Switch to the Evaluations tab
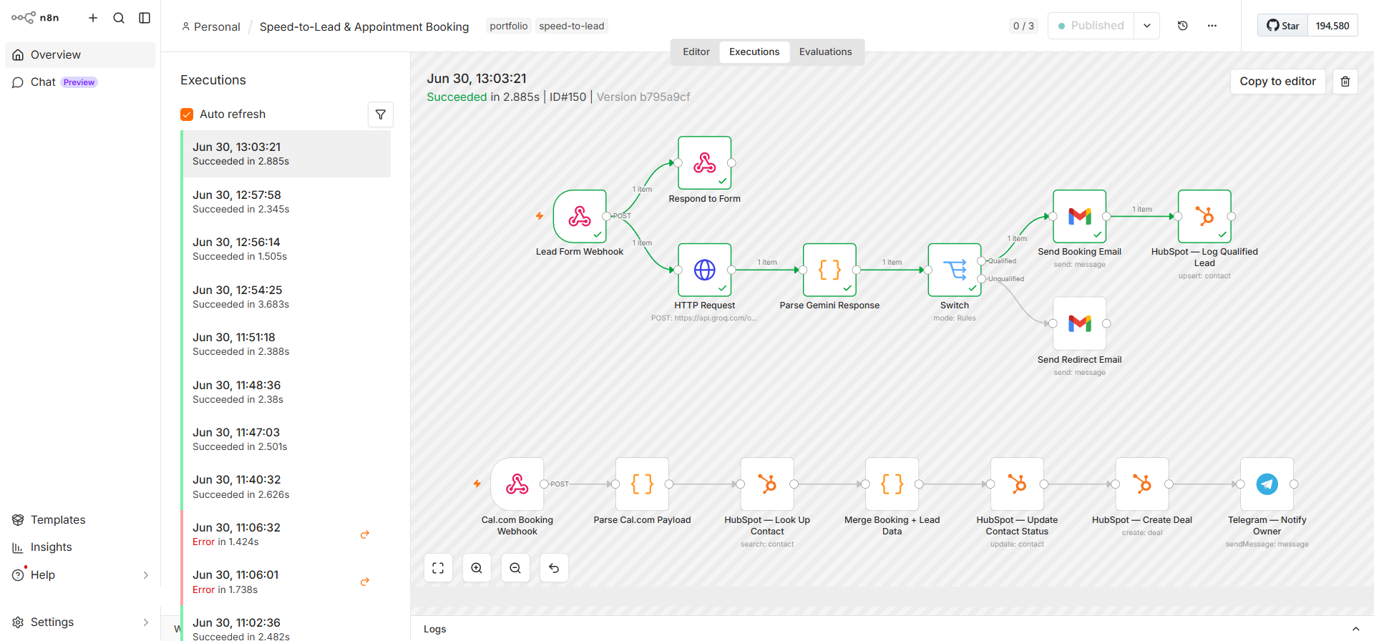Viewport: 1374px width, 641px height. click(x=825, y=52)
